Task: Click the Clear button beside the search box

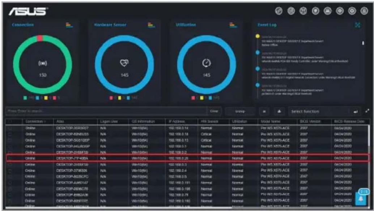Action: coord(214,111)
